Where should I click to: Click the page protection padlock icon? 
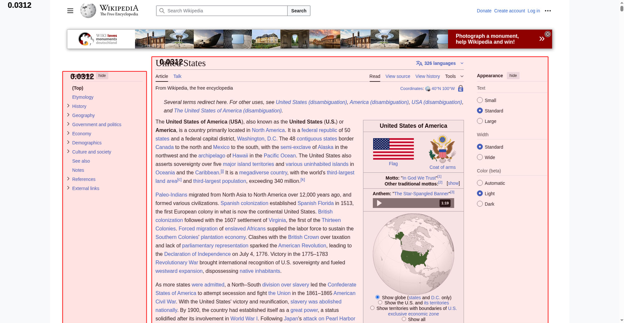click(x=461, y=88)
